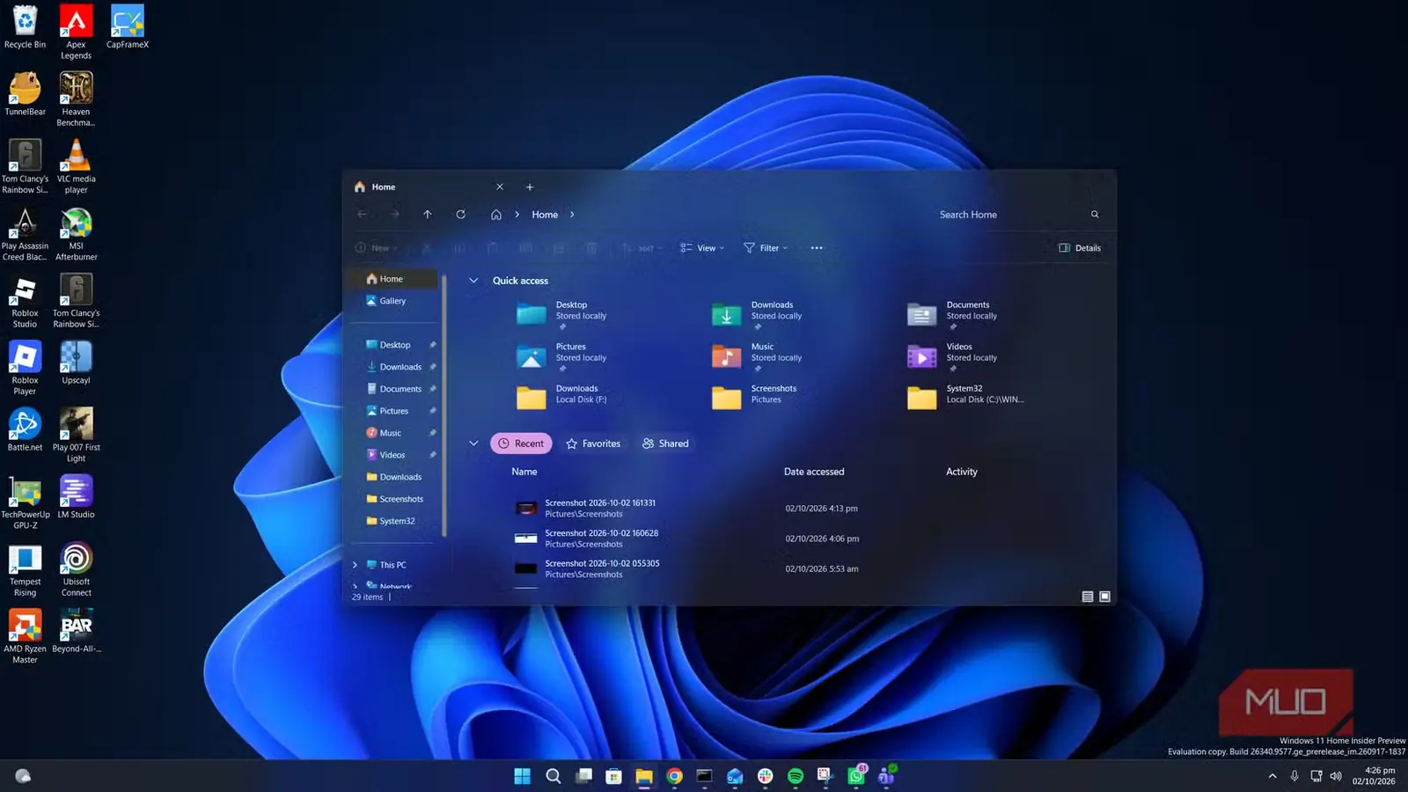The width and height of the screenshot is (1408, 792).
Task: Click the search magnifier icon in Search Home
Action: point(1095,214)
